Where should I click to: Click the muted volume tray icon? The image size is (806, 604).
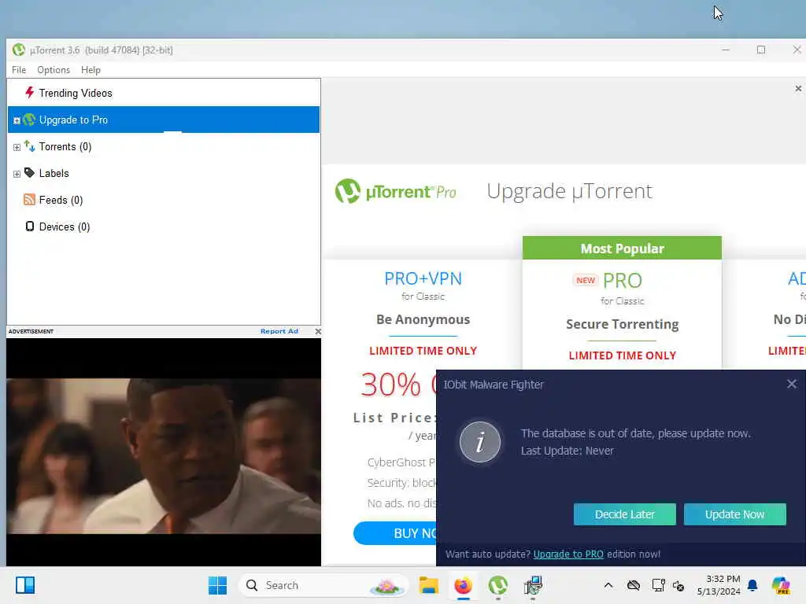[678, 585]
